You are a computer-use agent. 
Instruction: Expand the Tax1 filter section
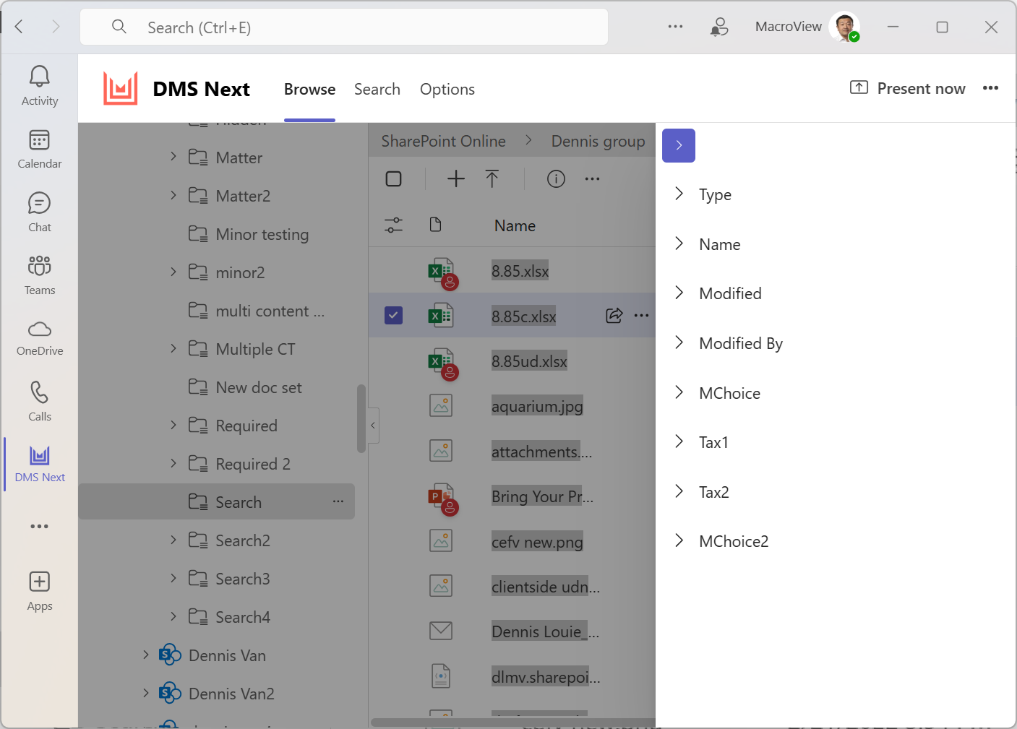pos(679,441)
